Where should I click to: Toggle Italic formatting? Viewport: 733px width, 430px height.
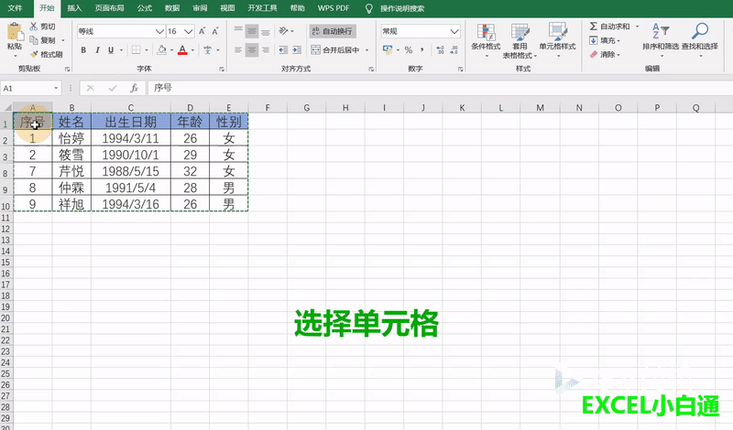pos(97,50)
